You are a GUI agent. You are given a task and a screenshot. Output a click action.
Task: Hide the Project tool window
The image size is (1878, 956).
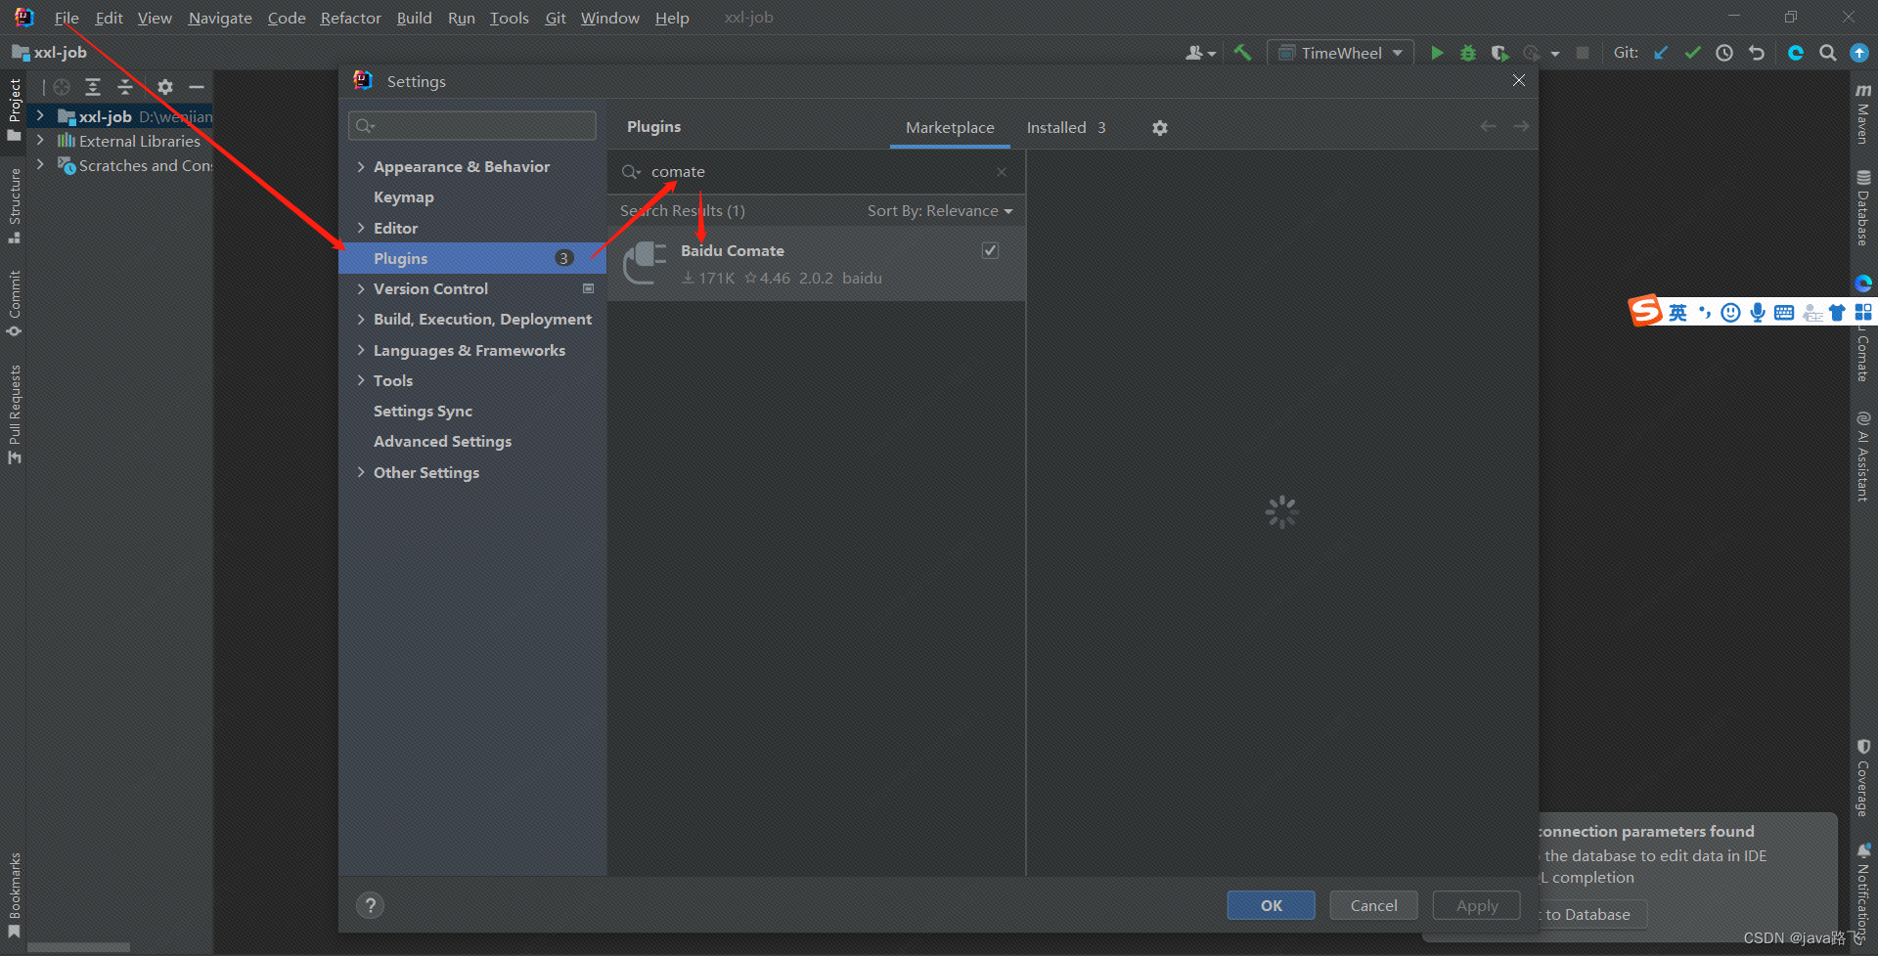tap(197, 87)
